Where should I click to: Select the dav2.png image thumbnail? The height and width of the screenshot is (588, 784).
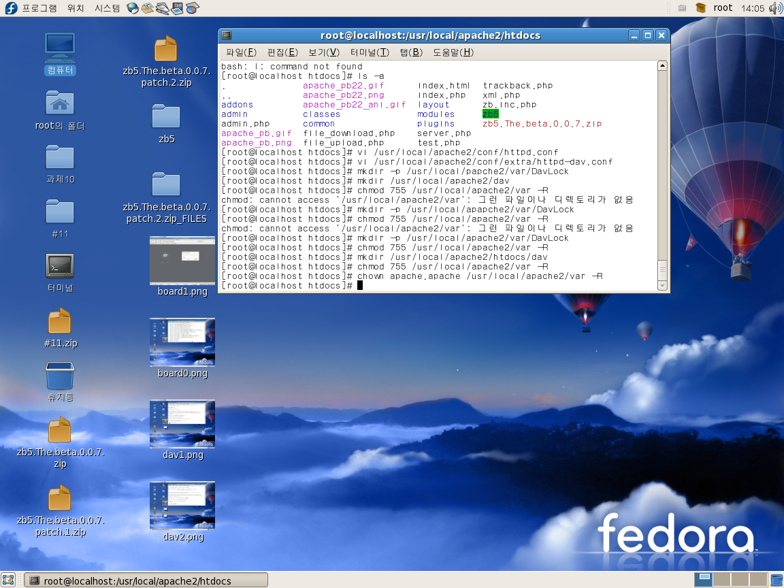tap(182, 506)
